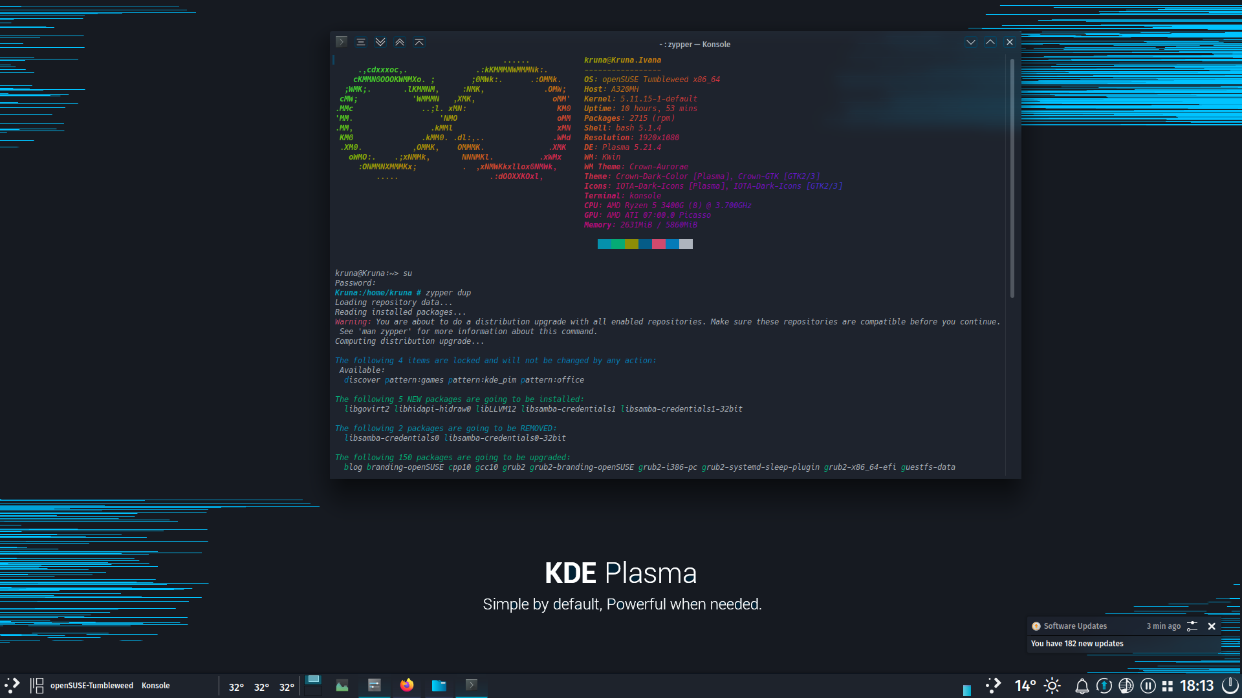The width and height of the screenshot is (1242, 698).
Task: Click the 18:13 clock
Action: pos(1197,686)
